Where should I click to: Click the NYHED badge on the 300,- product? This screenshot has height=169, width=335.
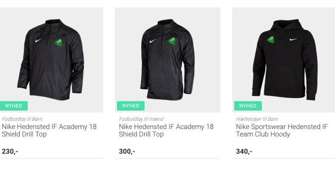coord(131,106)
